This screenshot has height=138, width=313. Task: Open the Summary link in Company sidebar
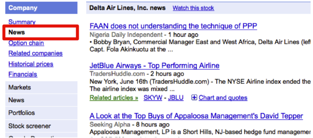coord(22,22)
